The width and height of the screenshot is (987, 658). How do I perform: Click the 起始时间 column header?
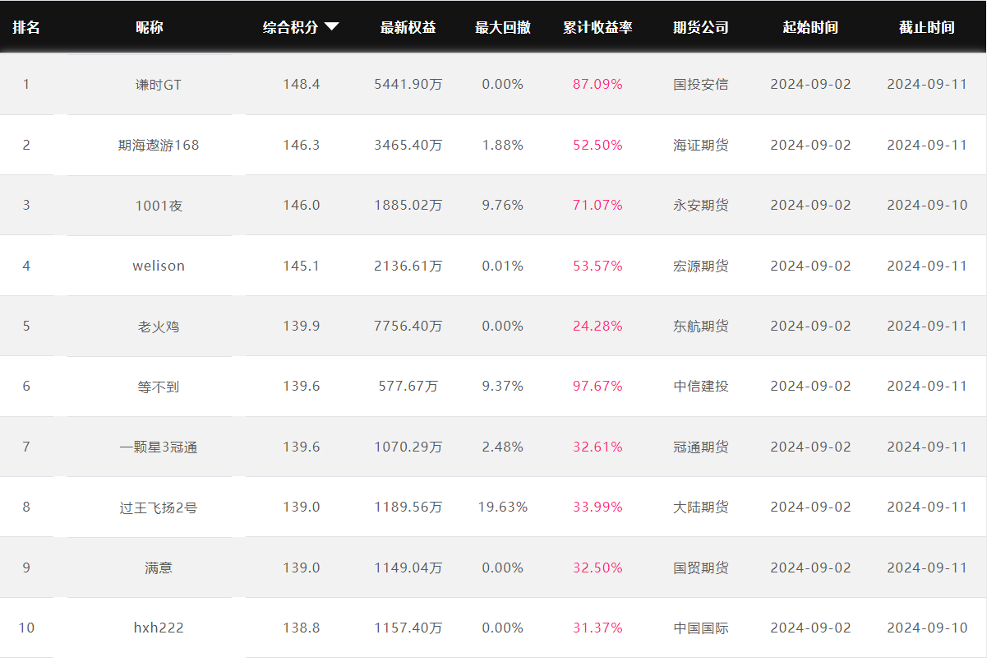[x=810, y=27]
